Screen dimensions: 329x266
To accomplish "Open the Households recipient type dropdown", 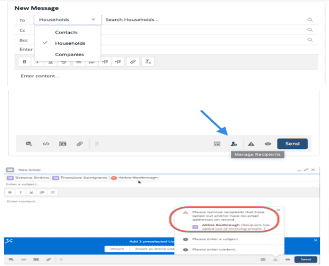I will pos(67,20).
